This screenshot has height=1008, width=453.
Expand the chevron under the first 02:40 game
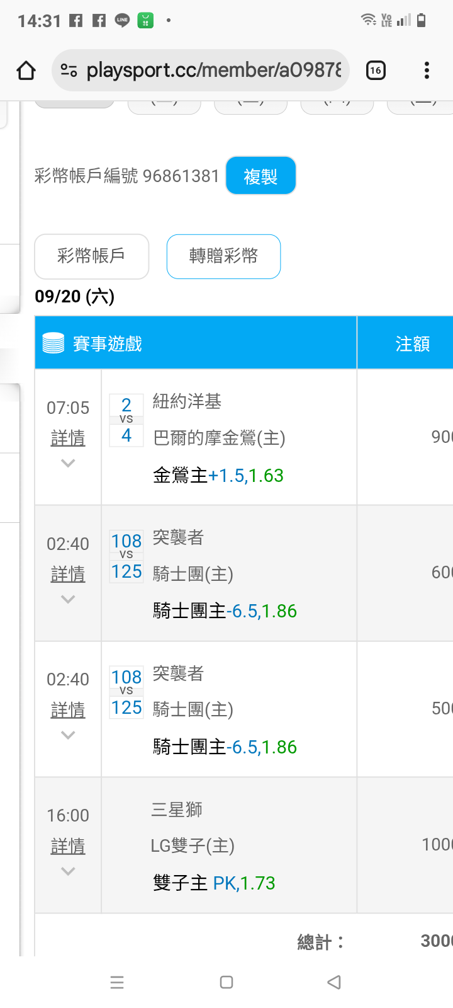[x=68, y=599]
